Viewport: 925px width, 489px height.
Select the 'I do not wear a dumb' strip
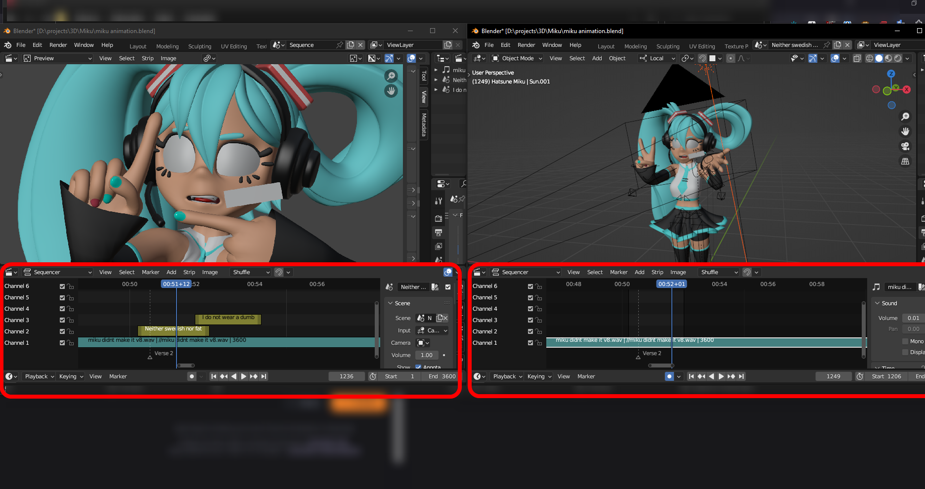[x=228, y=318]
